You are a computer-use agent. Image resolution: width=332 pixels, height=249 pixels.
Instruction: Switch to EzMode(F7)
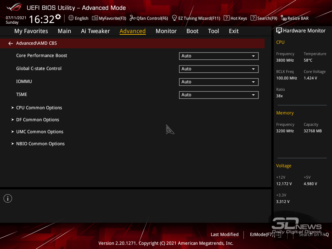coord(262,235)
